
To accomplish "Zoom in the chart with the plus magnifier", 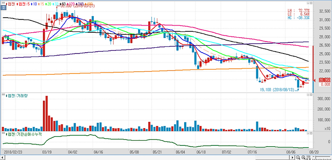I will pos(303,157).
